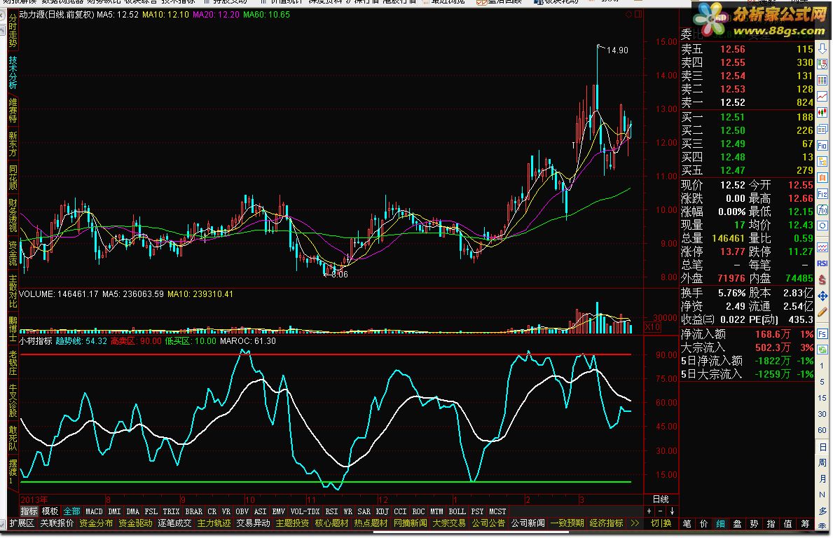Open the data table grid icon

click(822, 81)
